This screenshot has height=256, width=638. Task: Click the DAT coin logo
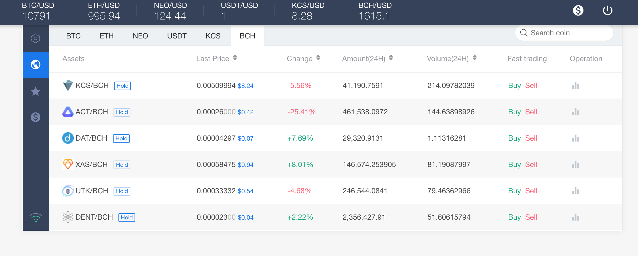pos(68,138)
